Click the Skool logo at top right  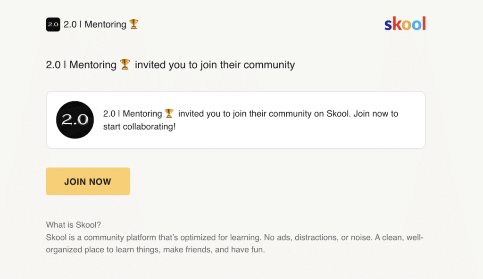(x=405, y=24)
